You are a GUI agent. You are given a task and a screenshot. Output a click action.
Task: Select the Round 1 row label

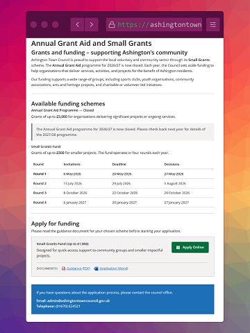40,174
